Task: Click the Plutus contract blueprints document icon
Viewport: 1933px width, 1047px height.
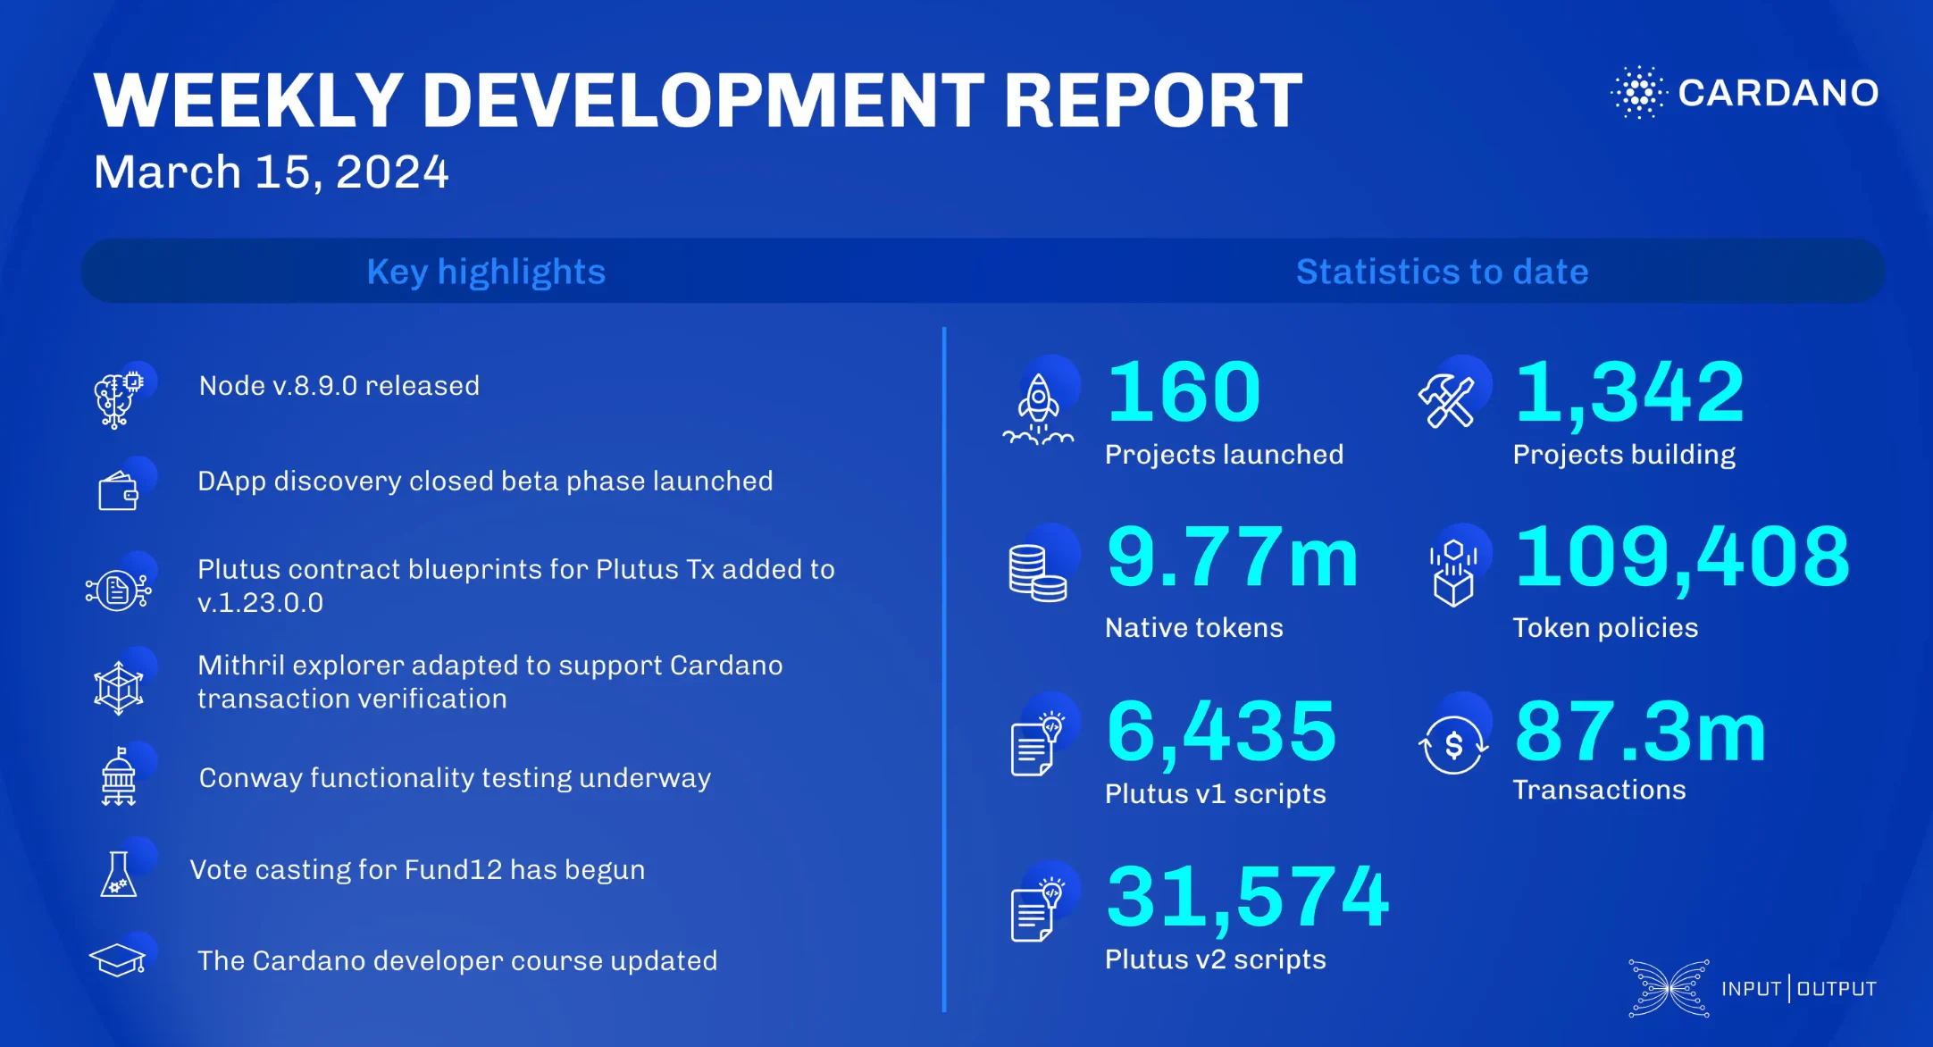Action: click(118, 590)
